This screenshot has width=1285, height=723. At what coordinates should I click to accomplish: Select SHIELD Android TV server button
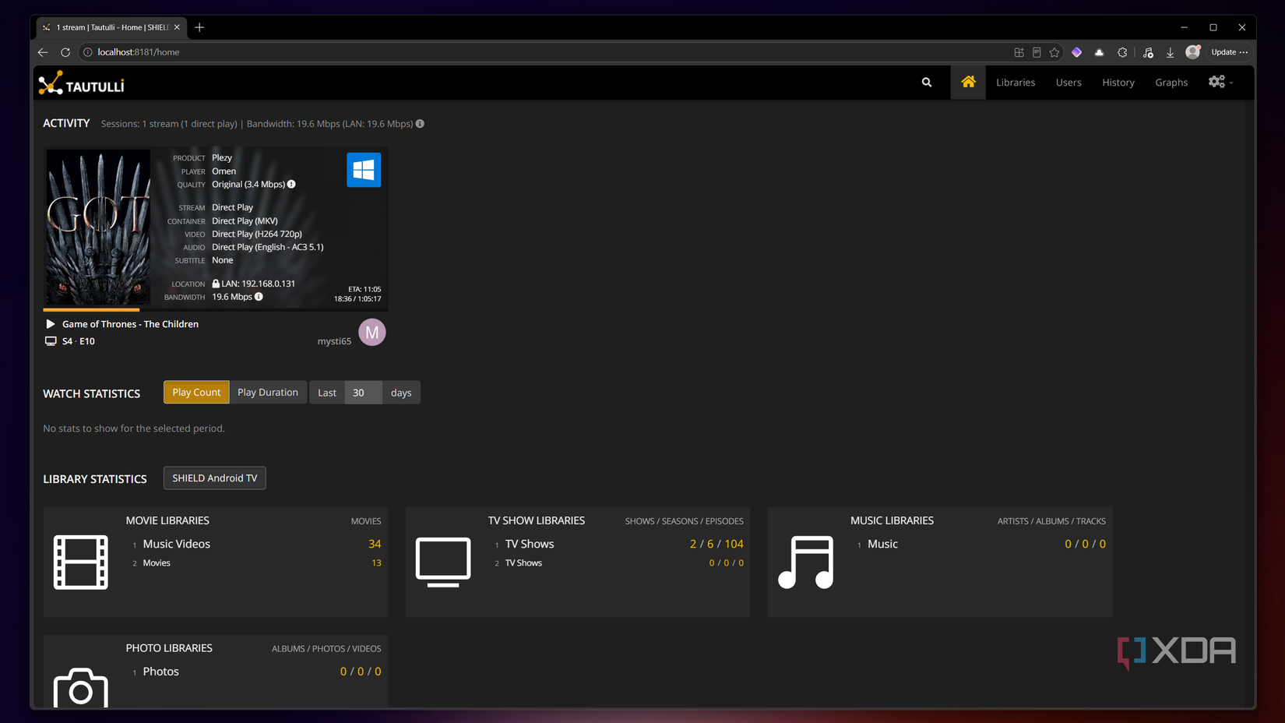click(215, 478)
